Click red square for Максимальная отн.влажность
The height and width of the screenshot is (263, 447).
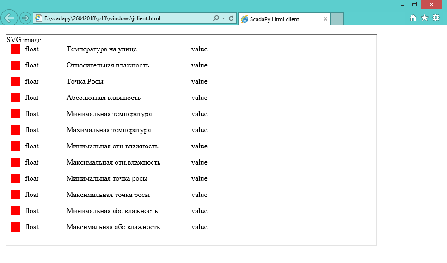[16, 162]
